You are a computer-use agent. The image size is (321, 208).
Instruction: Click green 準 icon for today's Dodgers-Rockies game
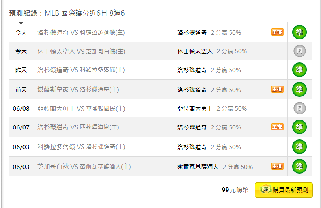pyautogui.click(x=299, y=32)
